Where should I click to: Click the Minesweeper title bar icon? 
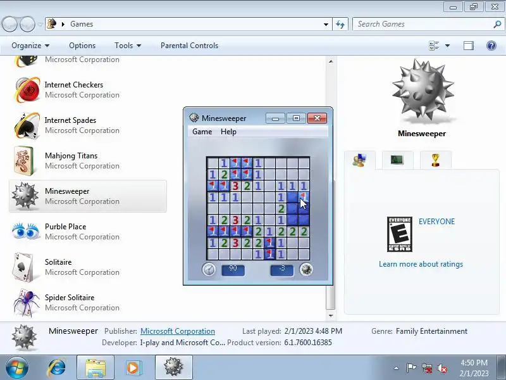tap(194, 118)
